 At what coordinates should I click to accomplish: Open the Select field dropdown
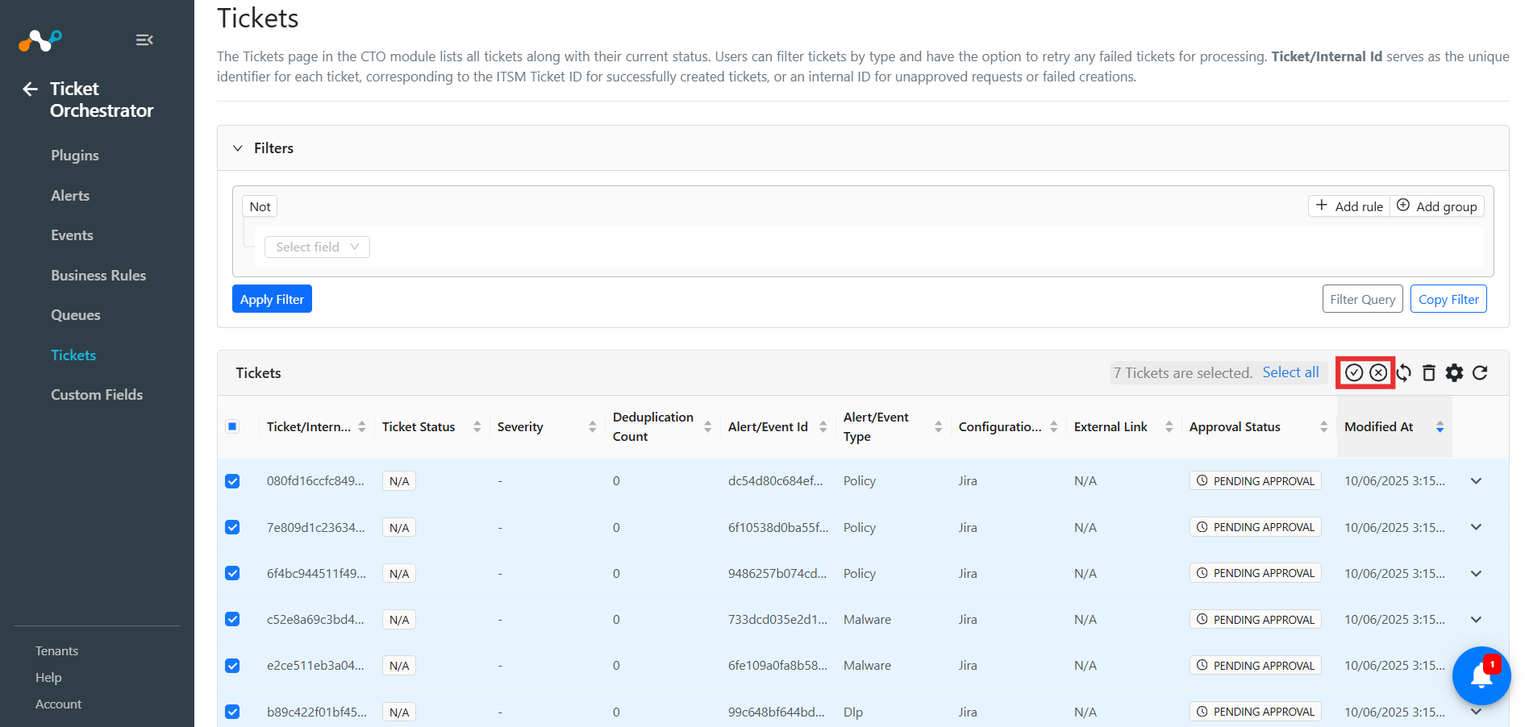[317, 247]
